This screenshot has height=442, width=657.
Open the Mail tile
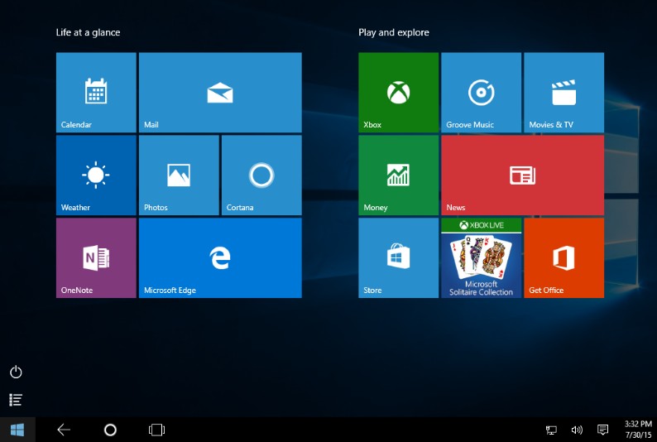point(220,92)
